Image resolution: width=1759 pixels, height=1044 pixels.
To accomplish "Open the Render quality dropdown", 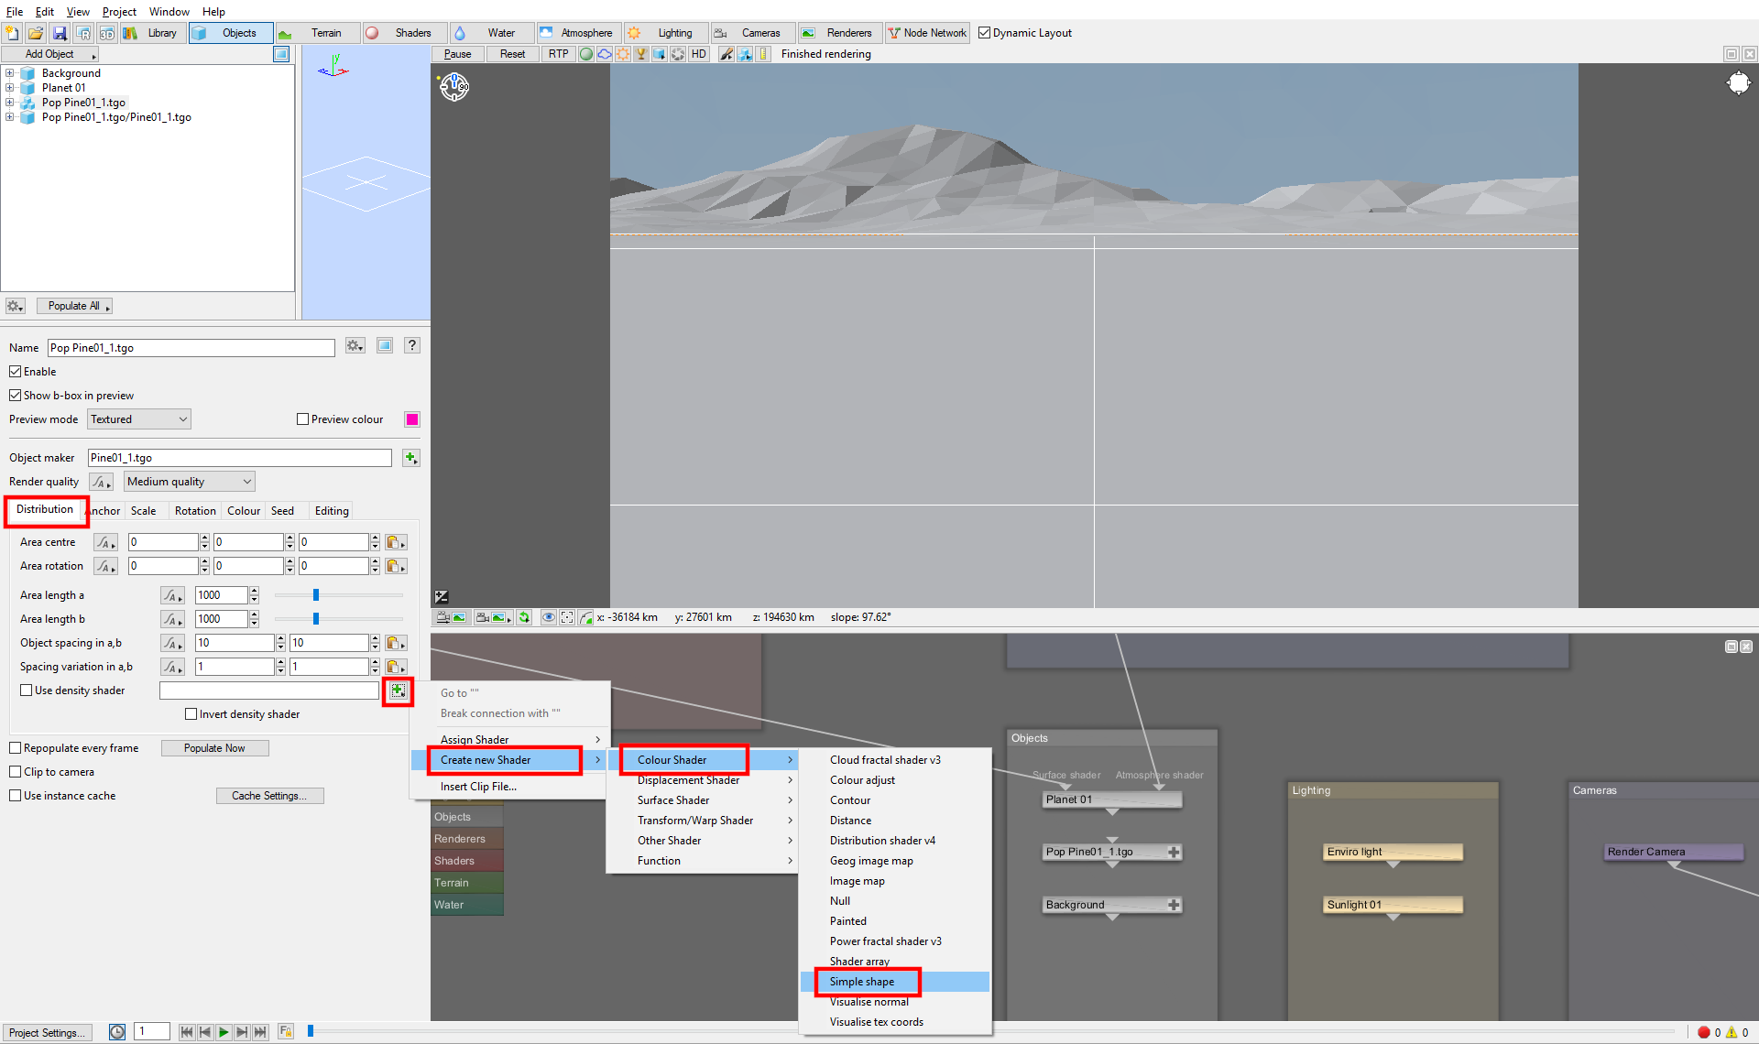I will point(190,482).
